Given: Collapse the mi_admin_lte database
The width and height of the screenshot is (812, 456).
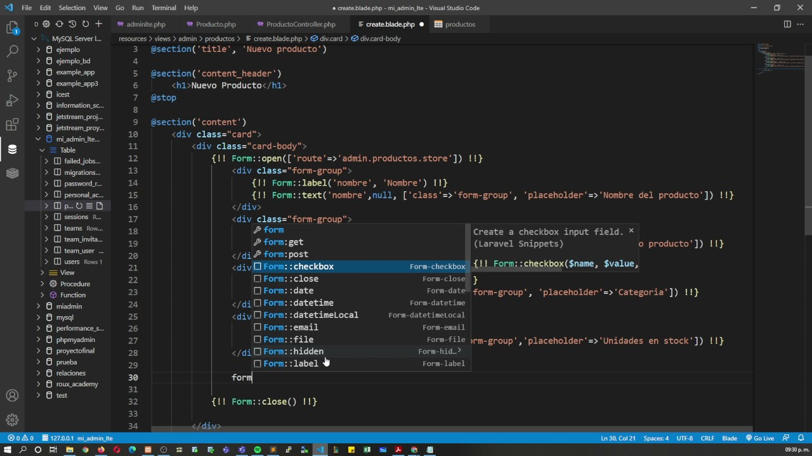Looking at the screenshot, I should (39, 139).
